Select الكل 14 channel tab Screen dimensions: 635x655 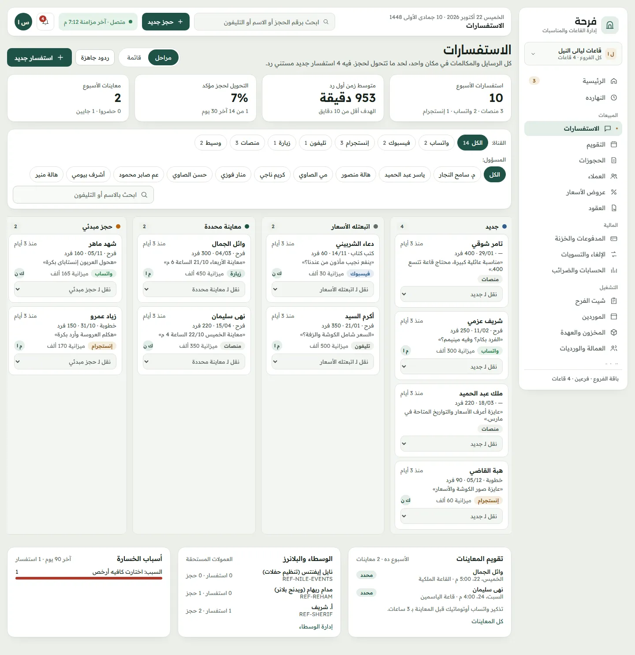[473, 143]
